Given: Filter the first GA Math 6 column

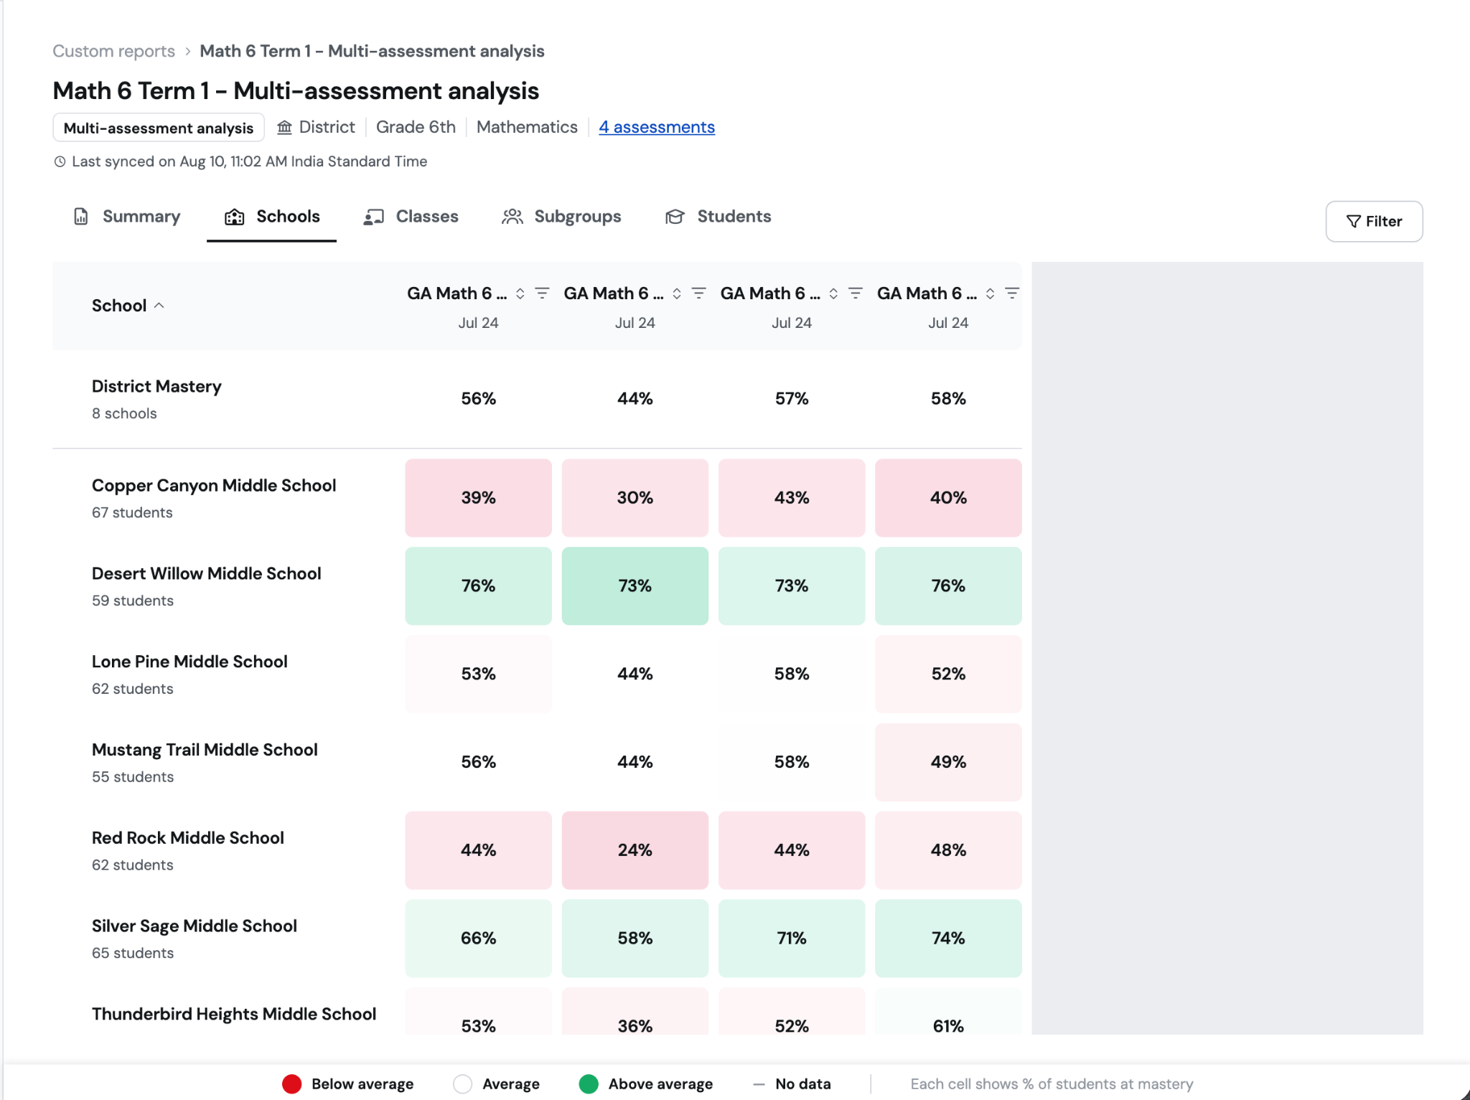Looking at the screenshot, I should pyautogui.click(x=543, y=293).
